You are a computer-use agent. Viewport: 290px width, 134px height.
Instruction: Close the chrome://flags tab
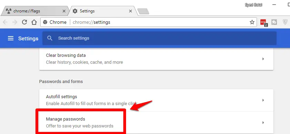click(64, 11)
